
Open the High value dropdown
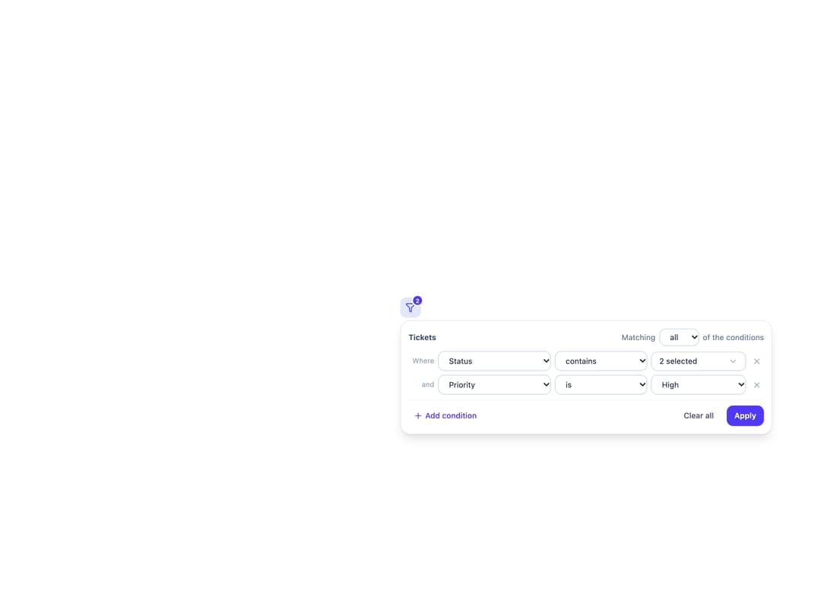point(698,384)
